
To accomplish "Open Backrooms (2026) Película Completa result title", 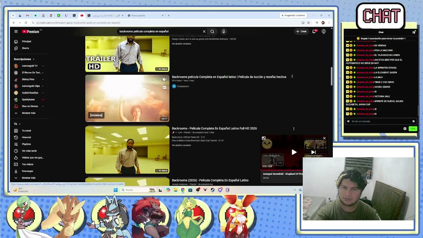I will pos(210,180).
